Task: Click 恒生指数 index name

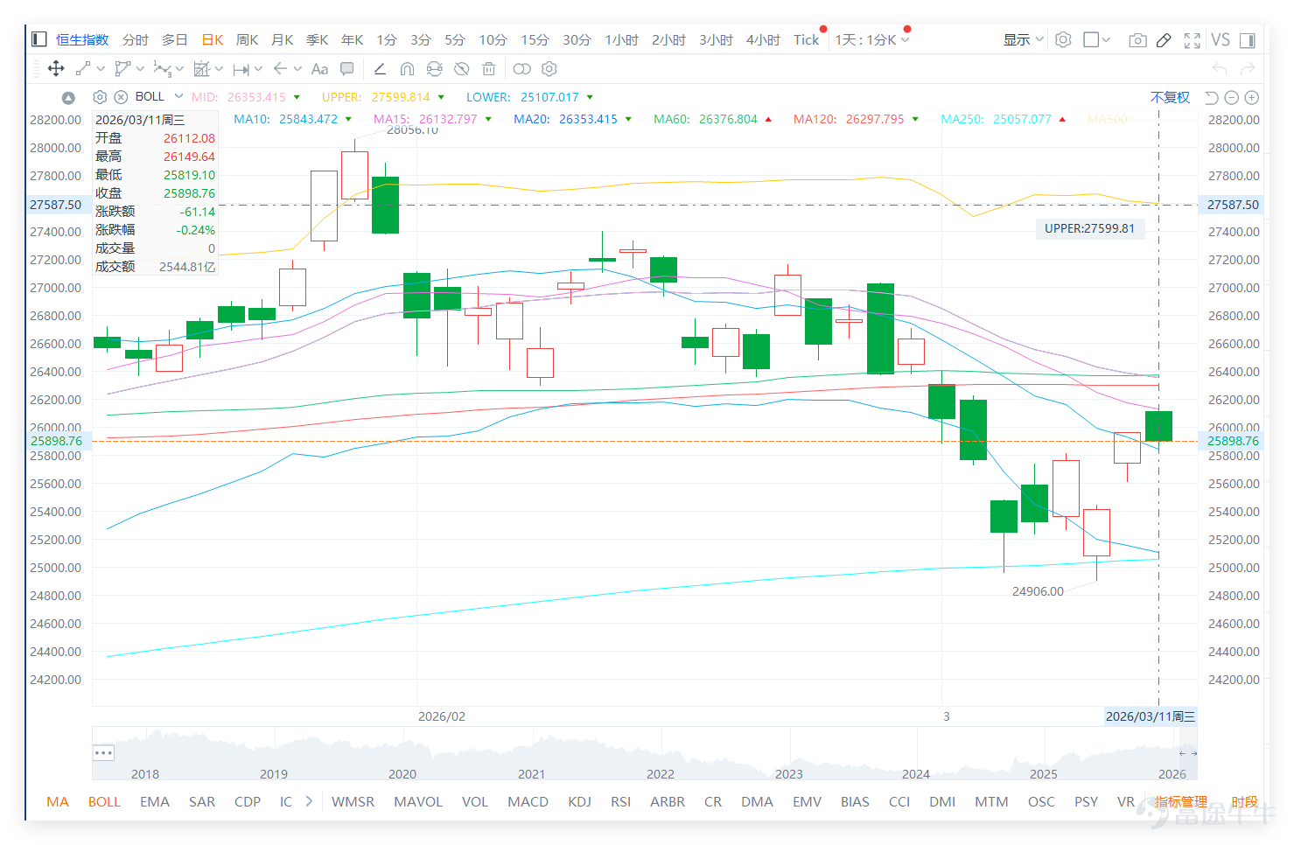Action: (82, 39)
